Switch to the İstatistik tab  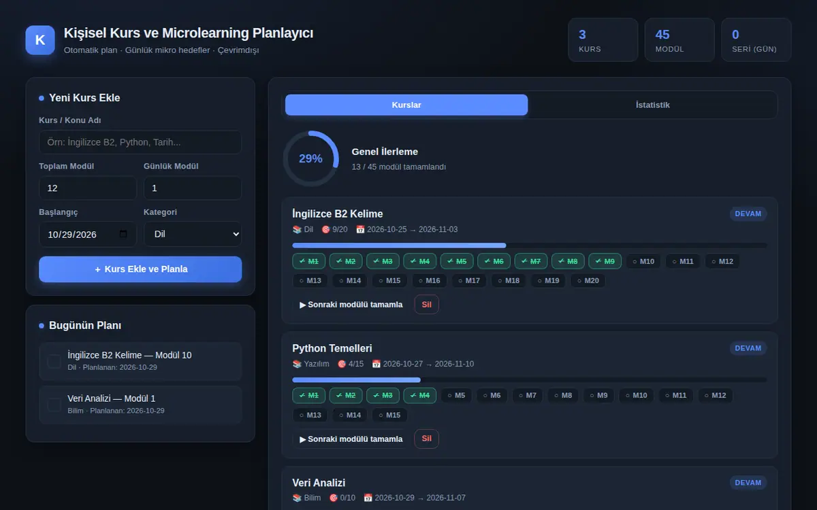point(652,105)
